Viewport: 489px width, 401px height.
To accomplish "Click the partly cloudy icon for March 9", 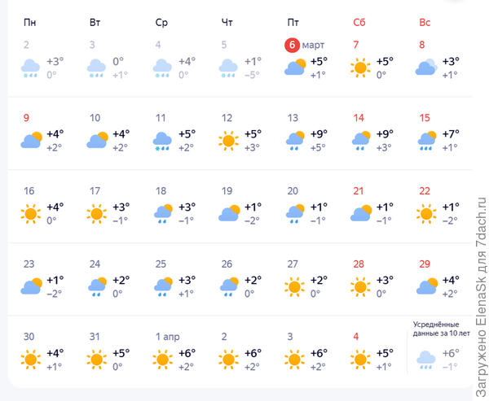I will click(31, 141).
